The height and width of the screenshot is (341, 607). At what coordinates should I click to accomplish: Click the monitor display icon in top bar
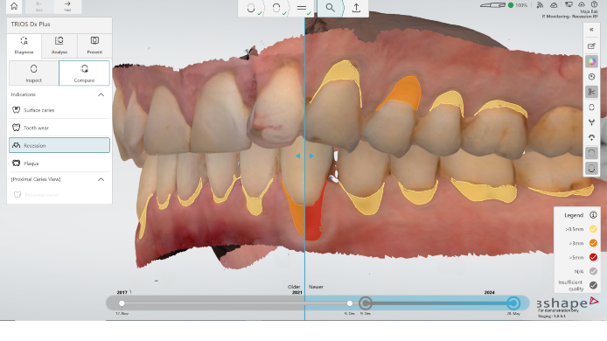pos(569,4)
